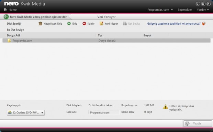This screenshot has width=213, height=132.
Task: Click the Yazdır burn button
Action: point(198,123)
